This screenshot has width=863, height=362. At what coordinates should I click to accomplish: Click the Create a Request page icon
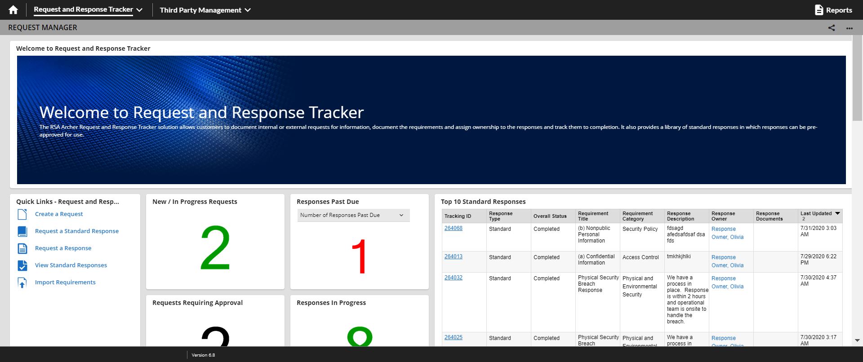coord(22,214)
